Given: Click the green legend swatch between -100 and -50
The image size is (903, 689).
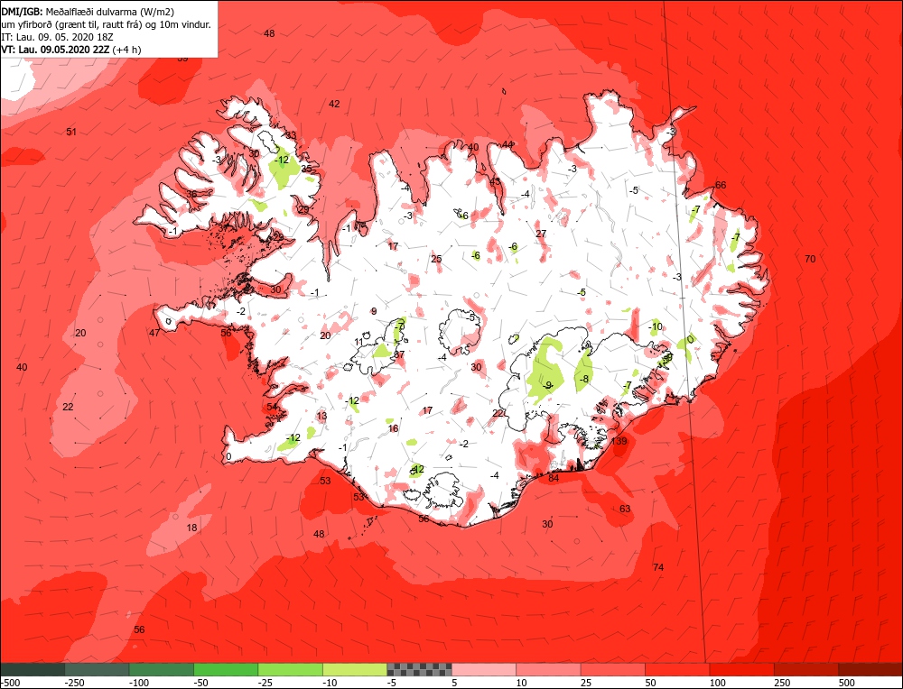Looking at the screenshot, I should [162, 669].
